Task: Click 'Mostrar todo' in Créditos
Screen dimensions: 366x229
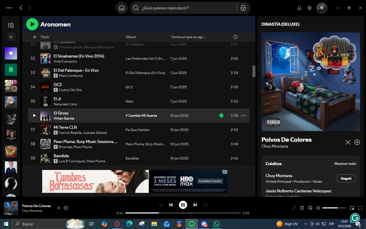Action: 345,164
